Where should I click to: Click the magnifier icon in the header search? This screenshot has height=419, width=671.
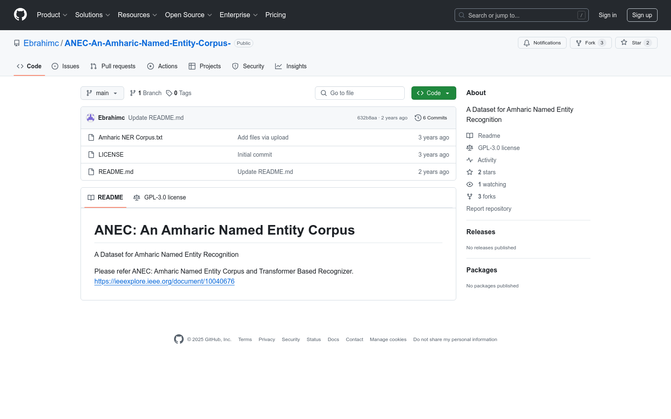click(462, 15)
